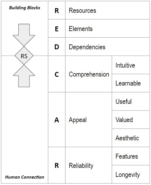Click the bold A letter cell
This screenshot has width=151, height=185.
click(x=57, y=120)
